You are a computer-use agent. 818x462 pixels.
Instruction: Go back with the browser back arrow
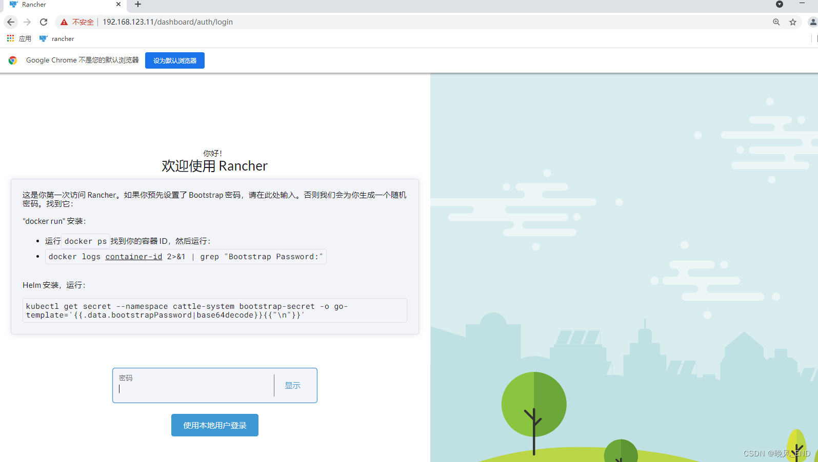(11, 22)
